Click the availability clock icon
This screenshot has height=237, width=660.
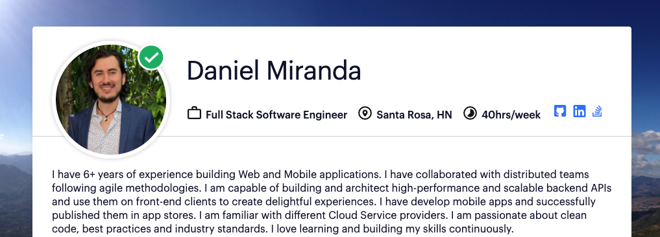(x=470, y=113)
